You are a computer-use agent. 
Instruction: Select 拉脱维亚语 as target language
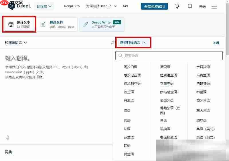coord(169,75)
